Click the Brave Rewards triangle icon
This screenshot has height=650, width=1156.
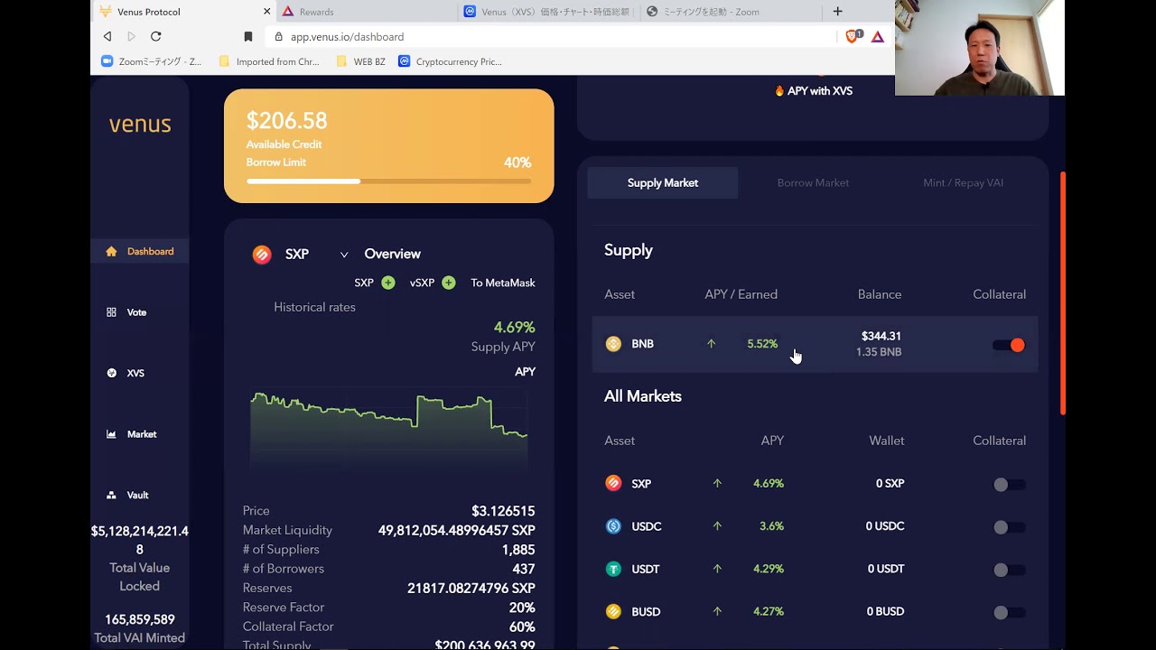pos(877,36)
